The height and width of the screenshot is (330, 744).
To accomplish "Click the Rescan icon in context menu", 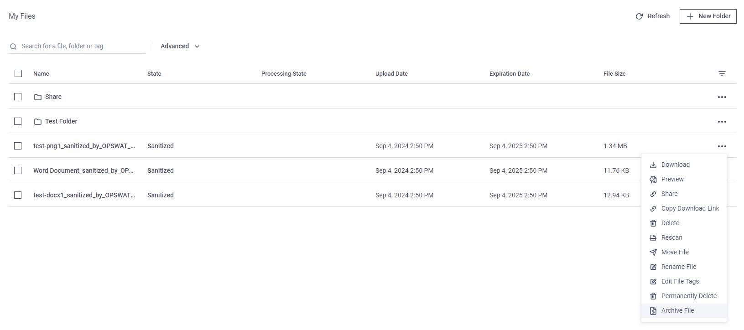I will click(x=653, y=238).
